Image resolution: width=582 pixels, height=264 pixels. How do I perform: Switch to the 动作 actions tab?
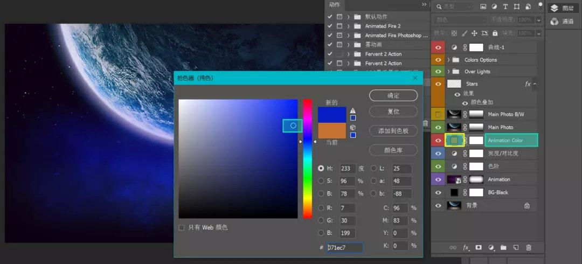point(335,5)
